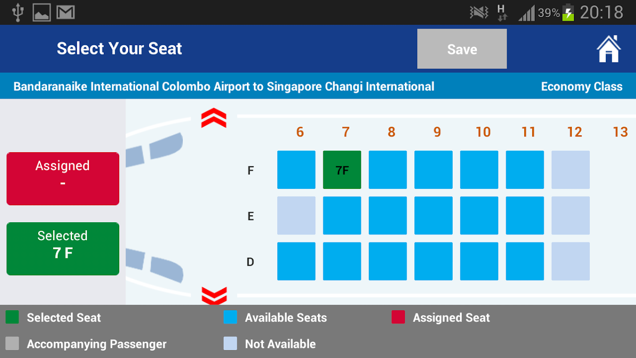
Task: Tap the USB connection status icon
Action: pos(18,12)
